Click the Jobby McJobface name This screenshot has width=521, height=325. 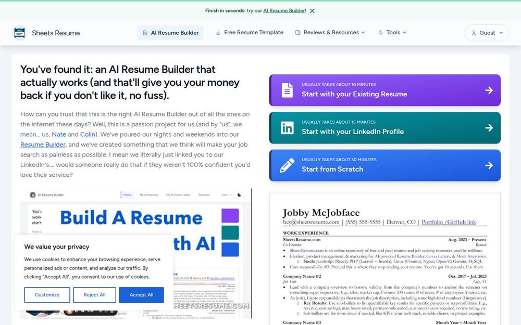click(x=321, y=213)
